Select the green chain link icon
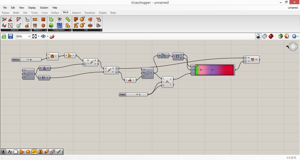Viewport: 300px width, 160px height. 68,19
